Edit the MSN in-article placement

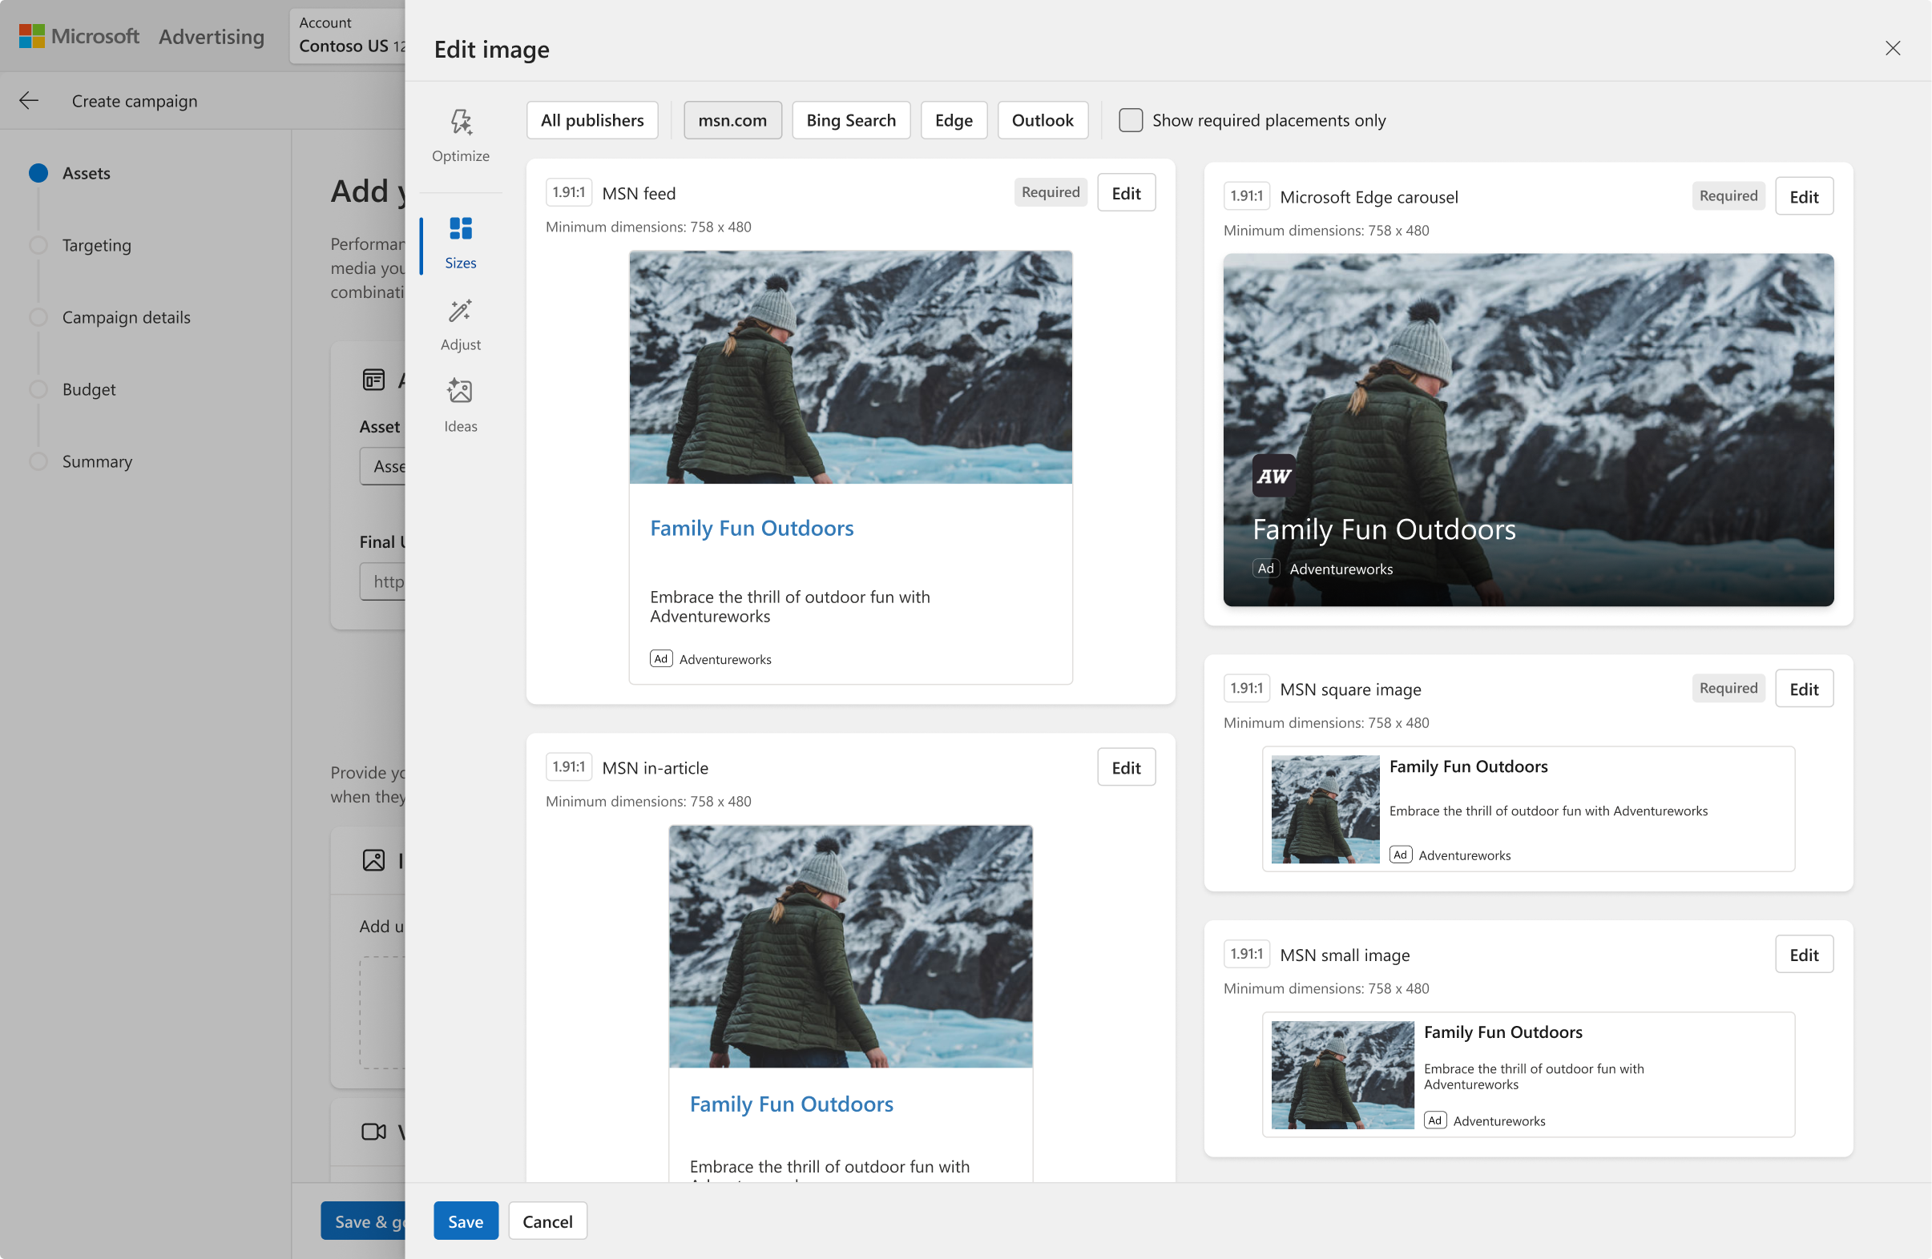coord(1126,767)
